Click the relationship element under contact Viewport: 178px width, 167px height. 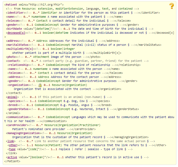pyautogui.click(x=19, y=65)
